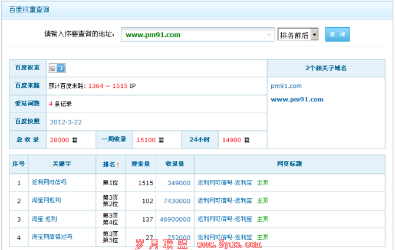Image resolution: width=395 pixels, height=250 pixels.
Task: Click 主页 in the 返利网可信吗 row
Action: pyautogui.click(x=262, y=182)
